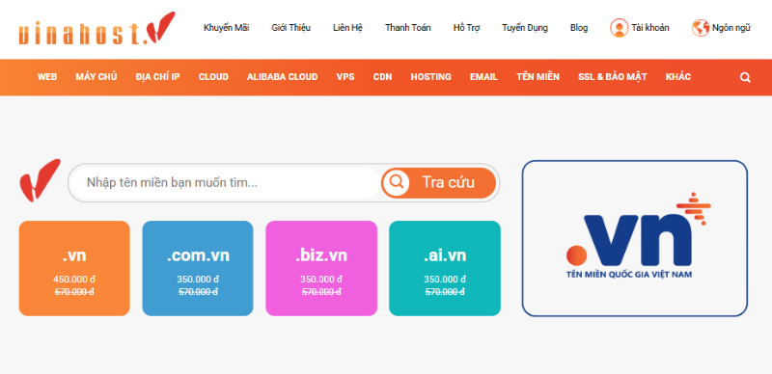772x374 pixels.
Task: Click the Vinahost logo in header
Action: [97, 28]
